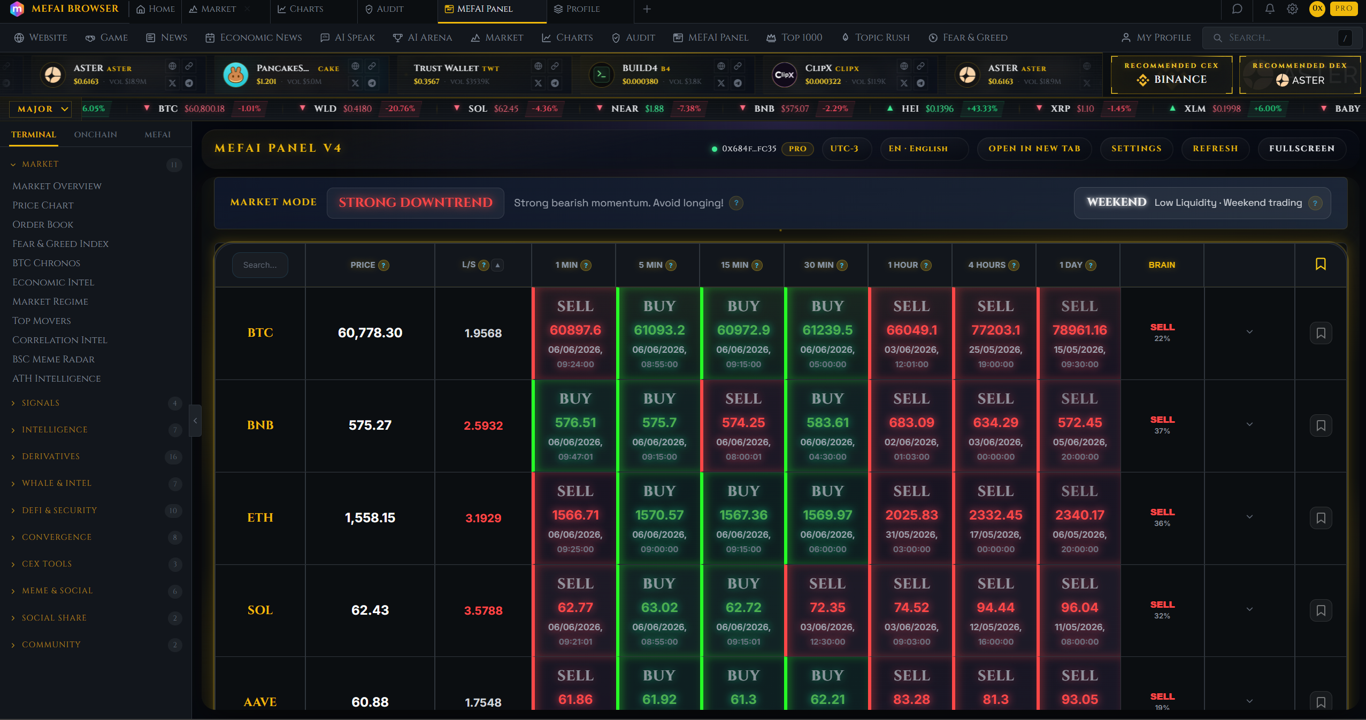
Task: Open BUILD4 link chain icon
Action: pyautogui.click(x=738, y=66)
